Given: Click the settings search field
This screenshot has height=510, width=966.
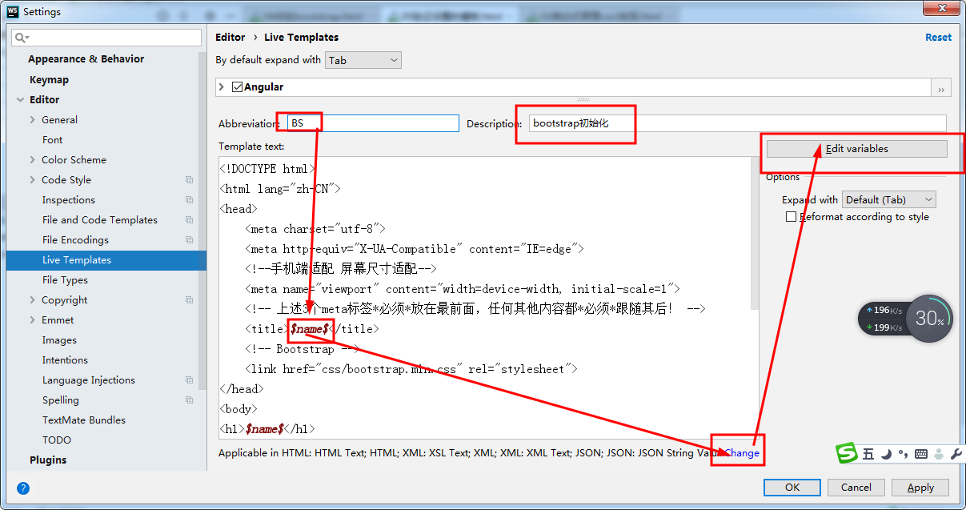Looking at the screenshot, I should (x=107, y=38).
